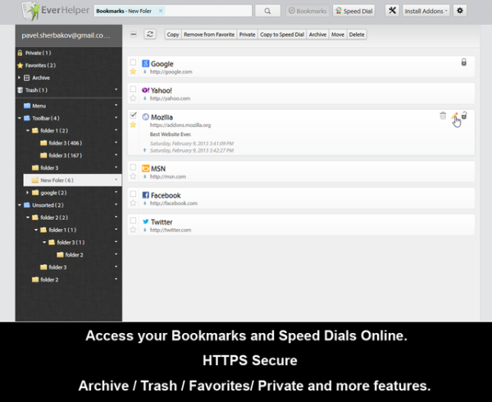Click the Archive toolbar button
Screen dimensions: 492x402
point(317,34)
